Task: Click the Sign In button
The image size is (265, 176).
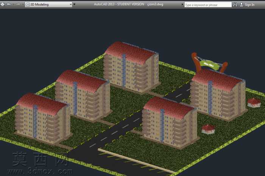Action: click(x=247, y=5)
